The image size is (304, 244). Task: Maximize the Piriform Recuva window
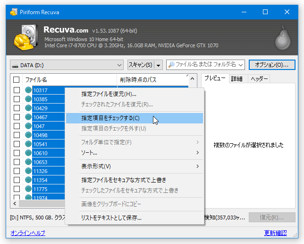(265, 12)
